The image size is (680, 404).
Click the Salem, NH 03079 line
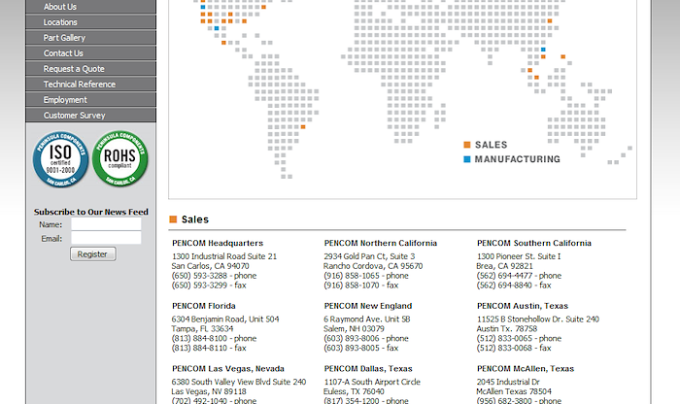click(x=354, y=328)
